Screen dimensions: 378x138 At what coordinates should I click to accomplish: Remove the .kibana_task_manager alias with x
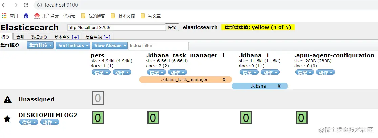click(224, 79)
